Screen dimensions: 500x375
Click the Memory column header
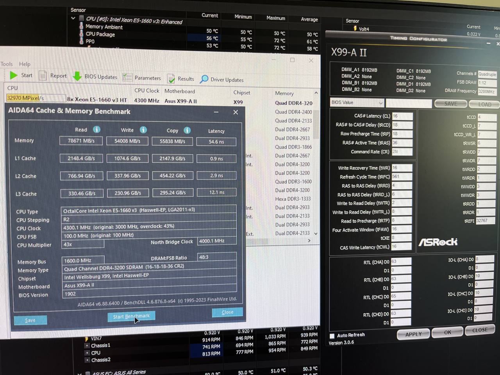[284, 93]
